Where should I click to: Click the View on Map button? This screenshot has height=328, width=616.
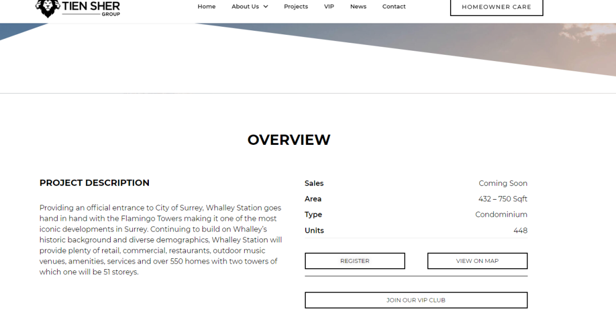pos(477,261)
